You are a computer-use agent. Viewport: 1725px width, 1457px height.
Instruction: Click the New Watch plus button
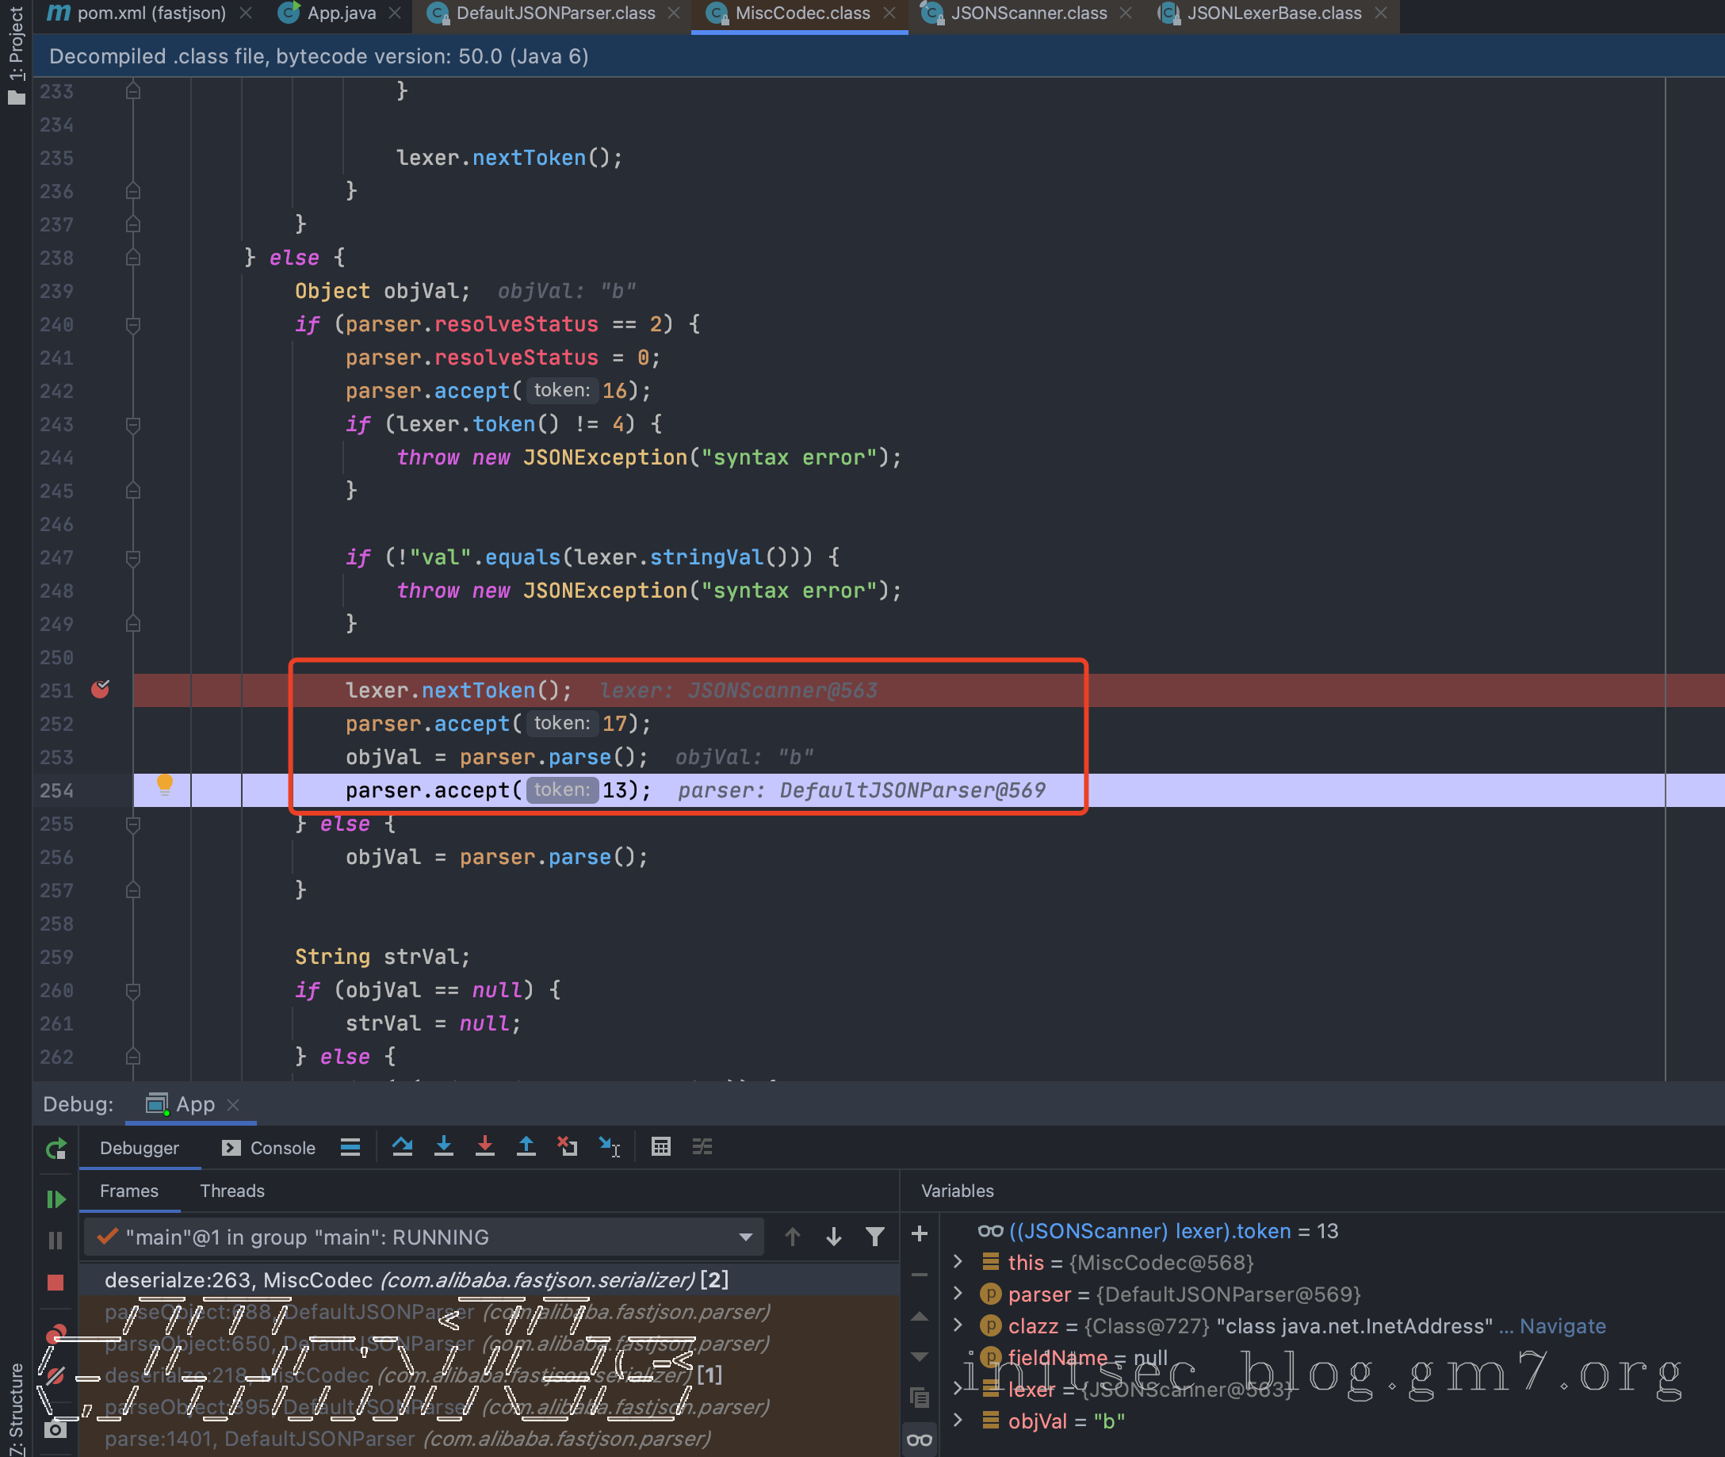pyautogui.click(x=920, y=1233)
